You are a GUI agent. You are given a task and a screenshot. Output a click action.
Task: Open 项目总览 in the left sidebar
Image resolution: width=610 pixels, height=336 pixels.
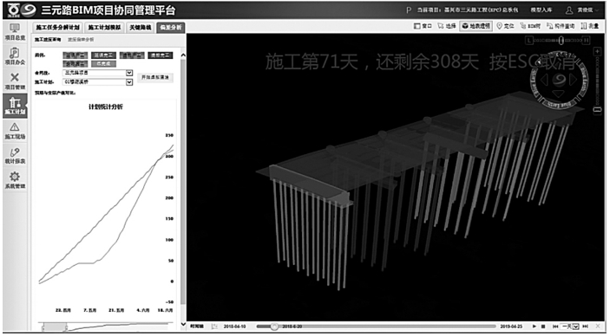point(15,32)
